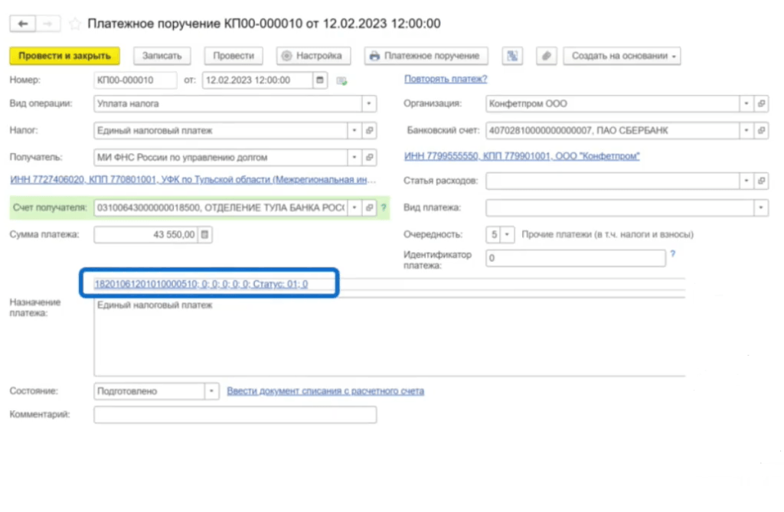Viewport: 784px width, 512px height.
Task: Click into the Комментарий input field
Action: [x=235, y=415]
